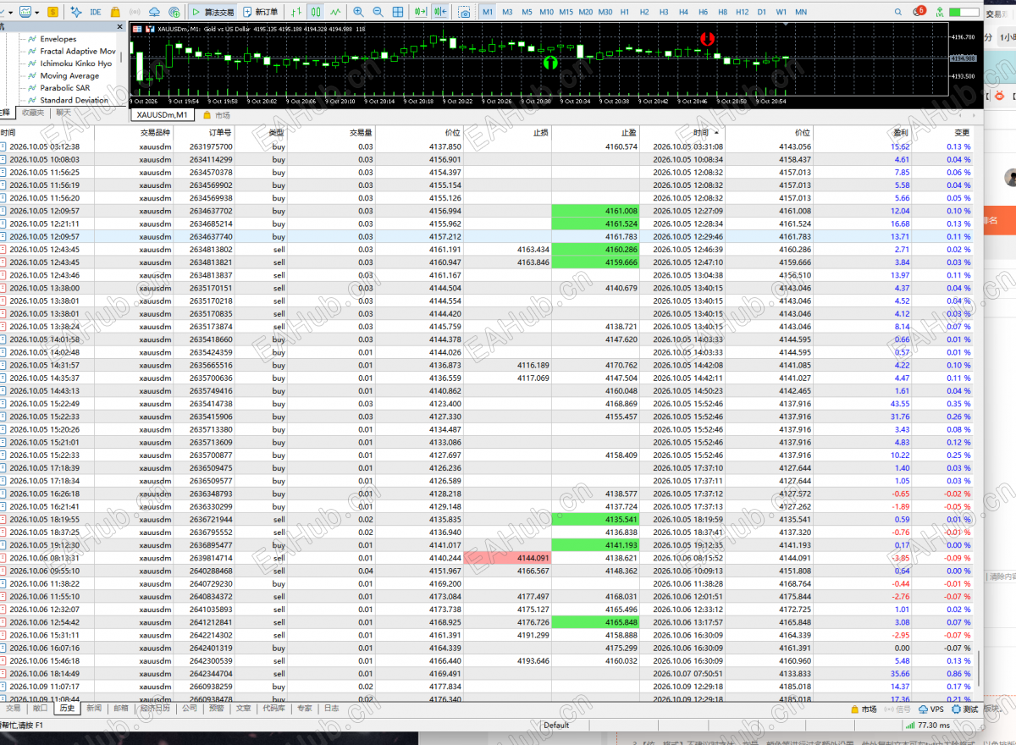Click the VPS button at bottom right

(x=931, y=709)
